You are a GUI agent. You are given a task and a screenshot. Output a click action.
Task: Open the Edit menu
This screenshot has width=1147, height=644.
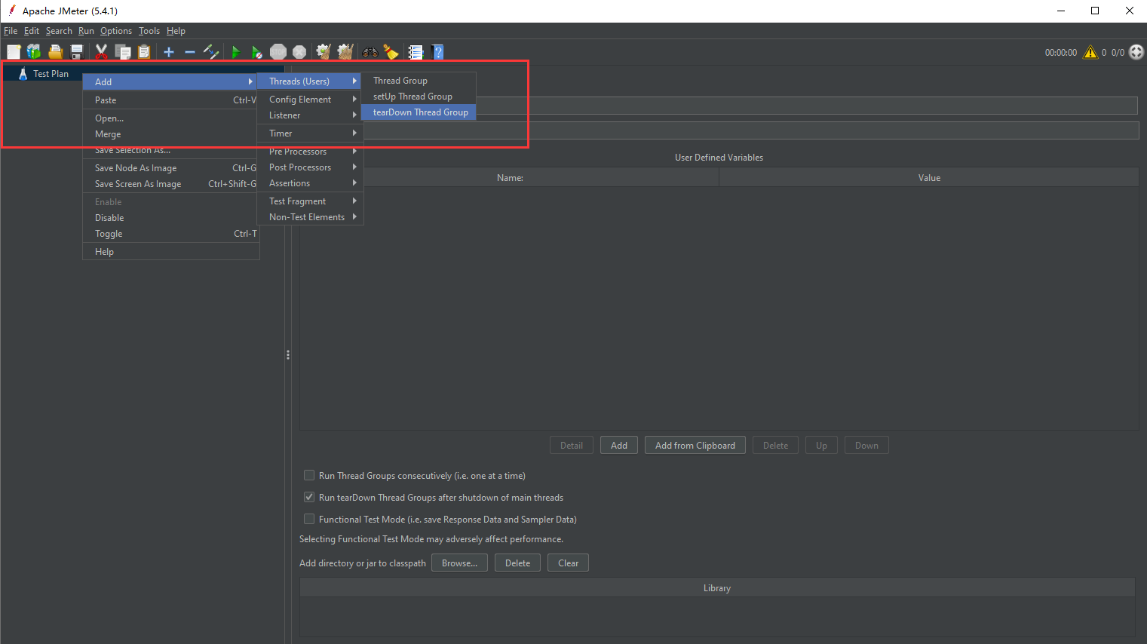31,31
